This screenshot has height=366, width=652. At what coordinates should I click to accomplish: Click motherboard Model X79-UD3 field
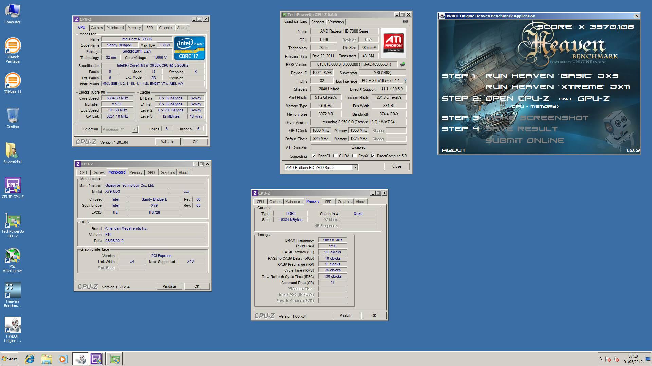point(135,192)
